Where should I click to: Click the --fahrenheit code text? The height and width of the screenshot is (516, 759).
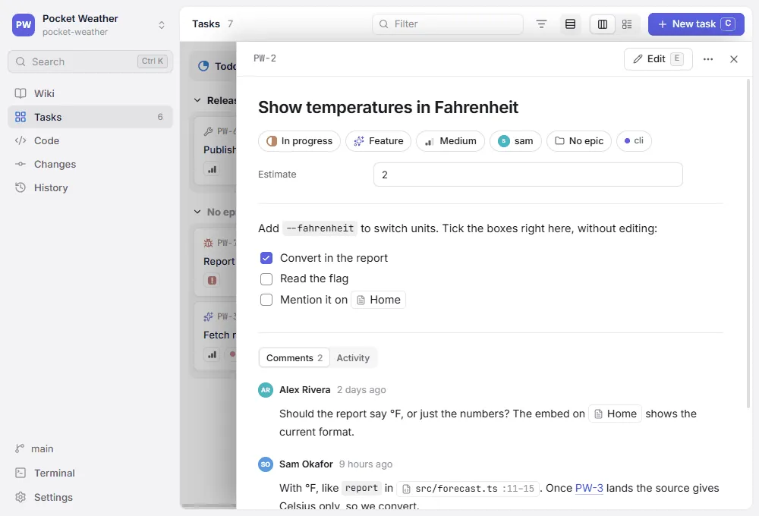pos(320,228)
